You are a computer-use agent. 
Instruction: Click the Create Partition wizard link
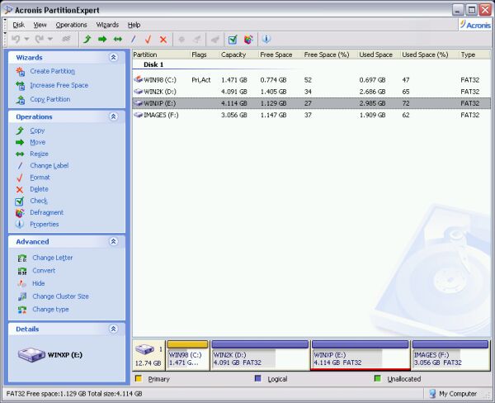[52, 72]
